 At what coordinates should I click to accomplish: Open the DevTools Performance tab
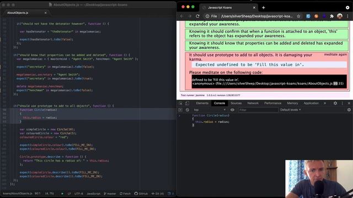point(272,103)
